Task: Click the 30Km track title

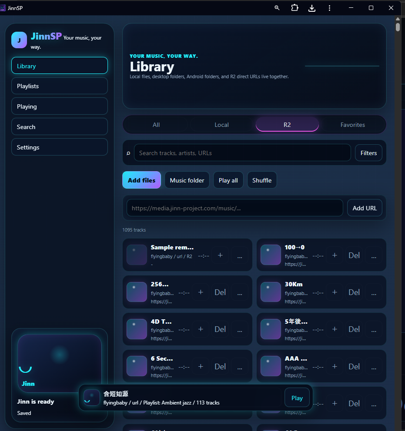Action: (294, 284)
